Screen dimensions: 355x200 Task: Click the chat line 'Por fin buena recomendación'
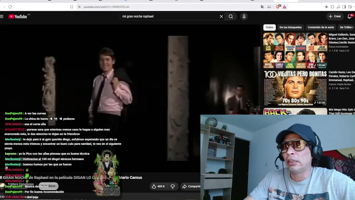pyautogui.click(x=44, y=192)
